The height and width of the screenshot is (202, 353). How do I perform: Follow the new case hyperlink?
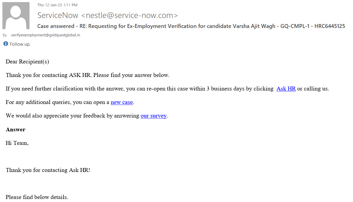[122, 102]
